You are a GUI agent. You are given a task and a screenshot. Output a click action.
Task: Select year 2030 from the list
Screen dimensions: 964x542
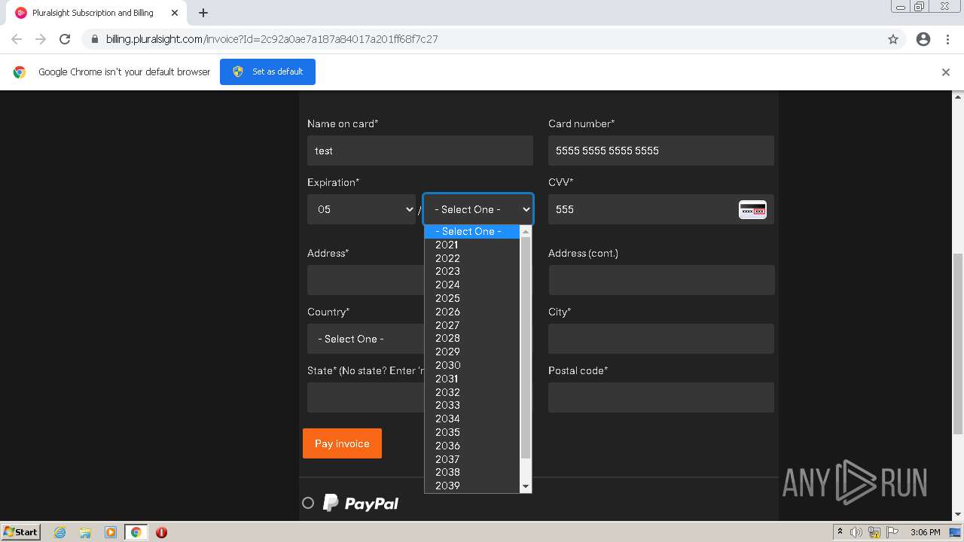[x=472, y=365]
